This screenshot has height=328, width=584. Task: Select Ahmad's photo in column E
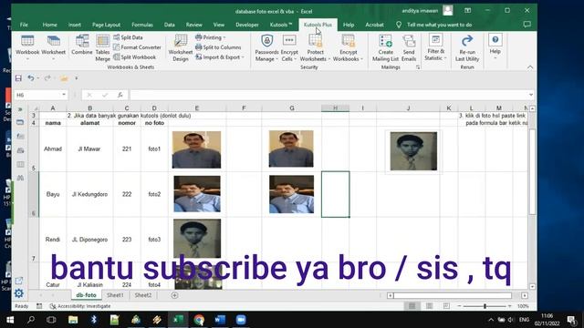[196, 149]
